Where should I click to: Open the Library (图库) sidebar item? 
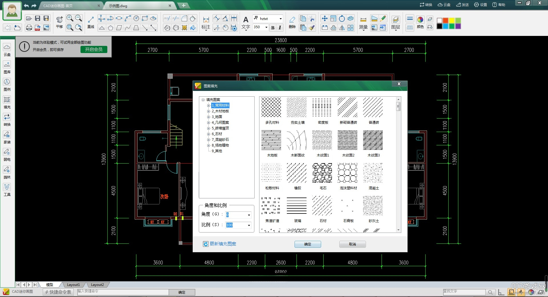pos(7,67)
